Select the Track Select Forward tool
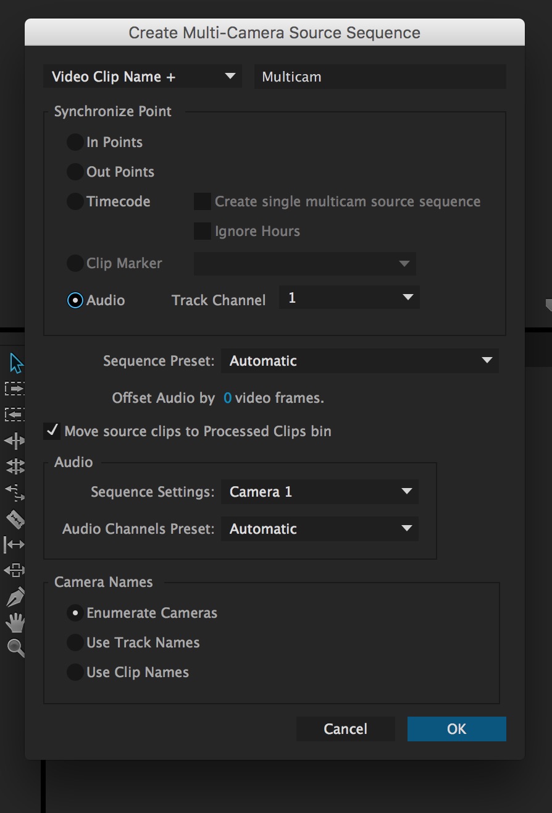552x813 pixels. pos(14,389)
